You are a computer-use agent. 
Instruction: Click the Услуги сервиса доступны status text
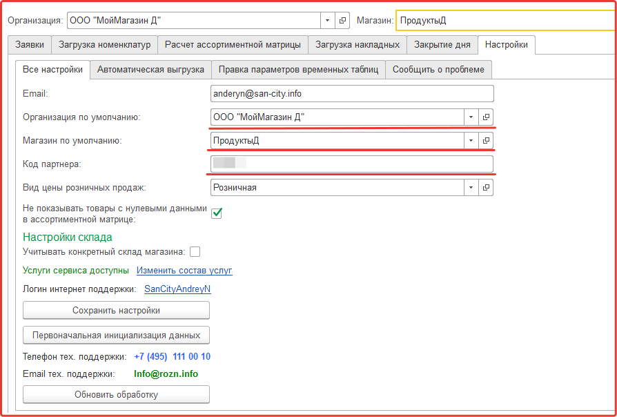click(76, 271)
